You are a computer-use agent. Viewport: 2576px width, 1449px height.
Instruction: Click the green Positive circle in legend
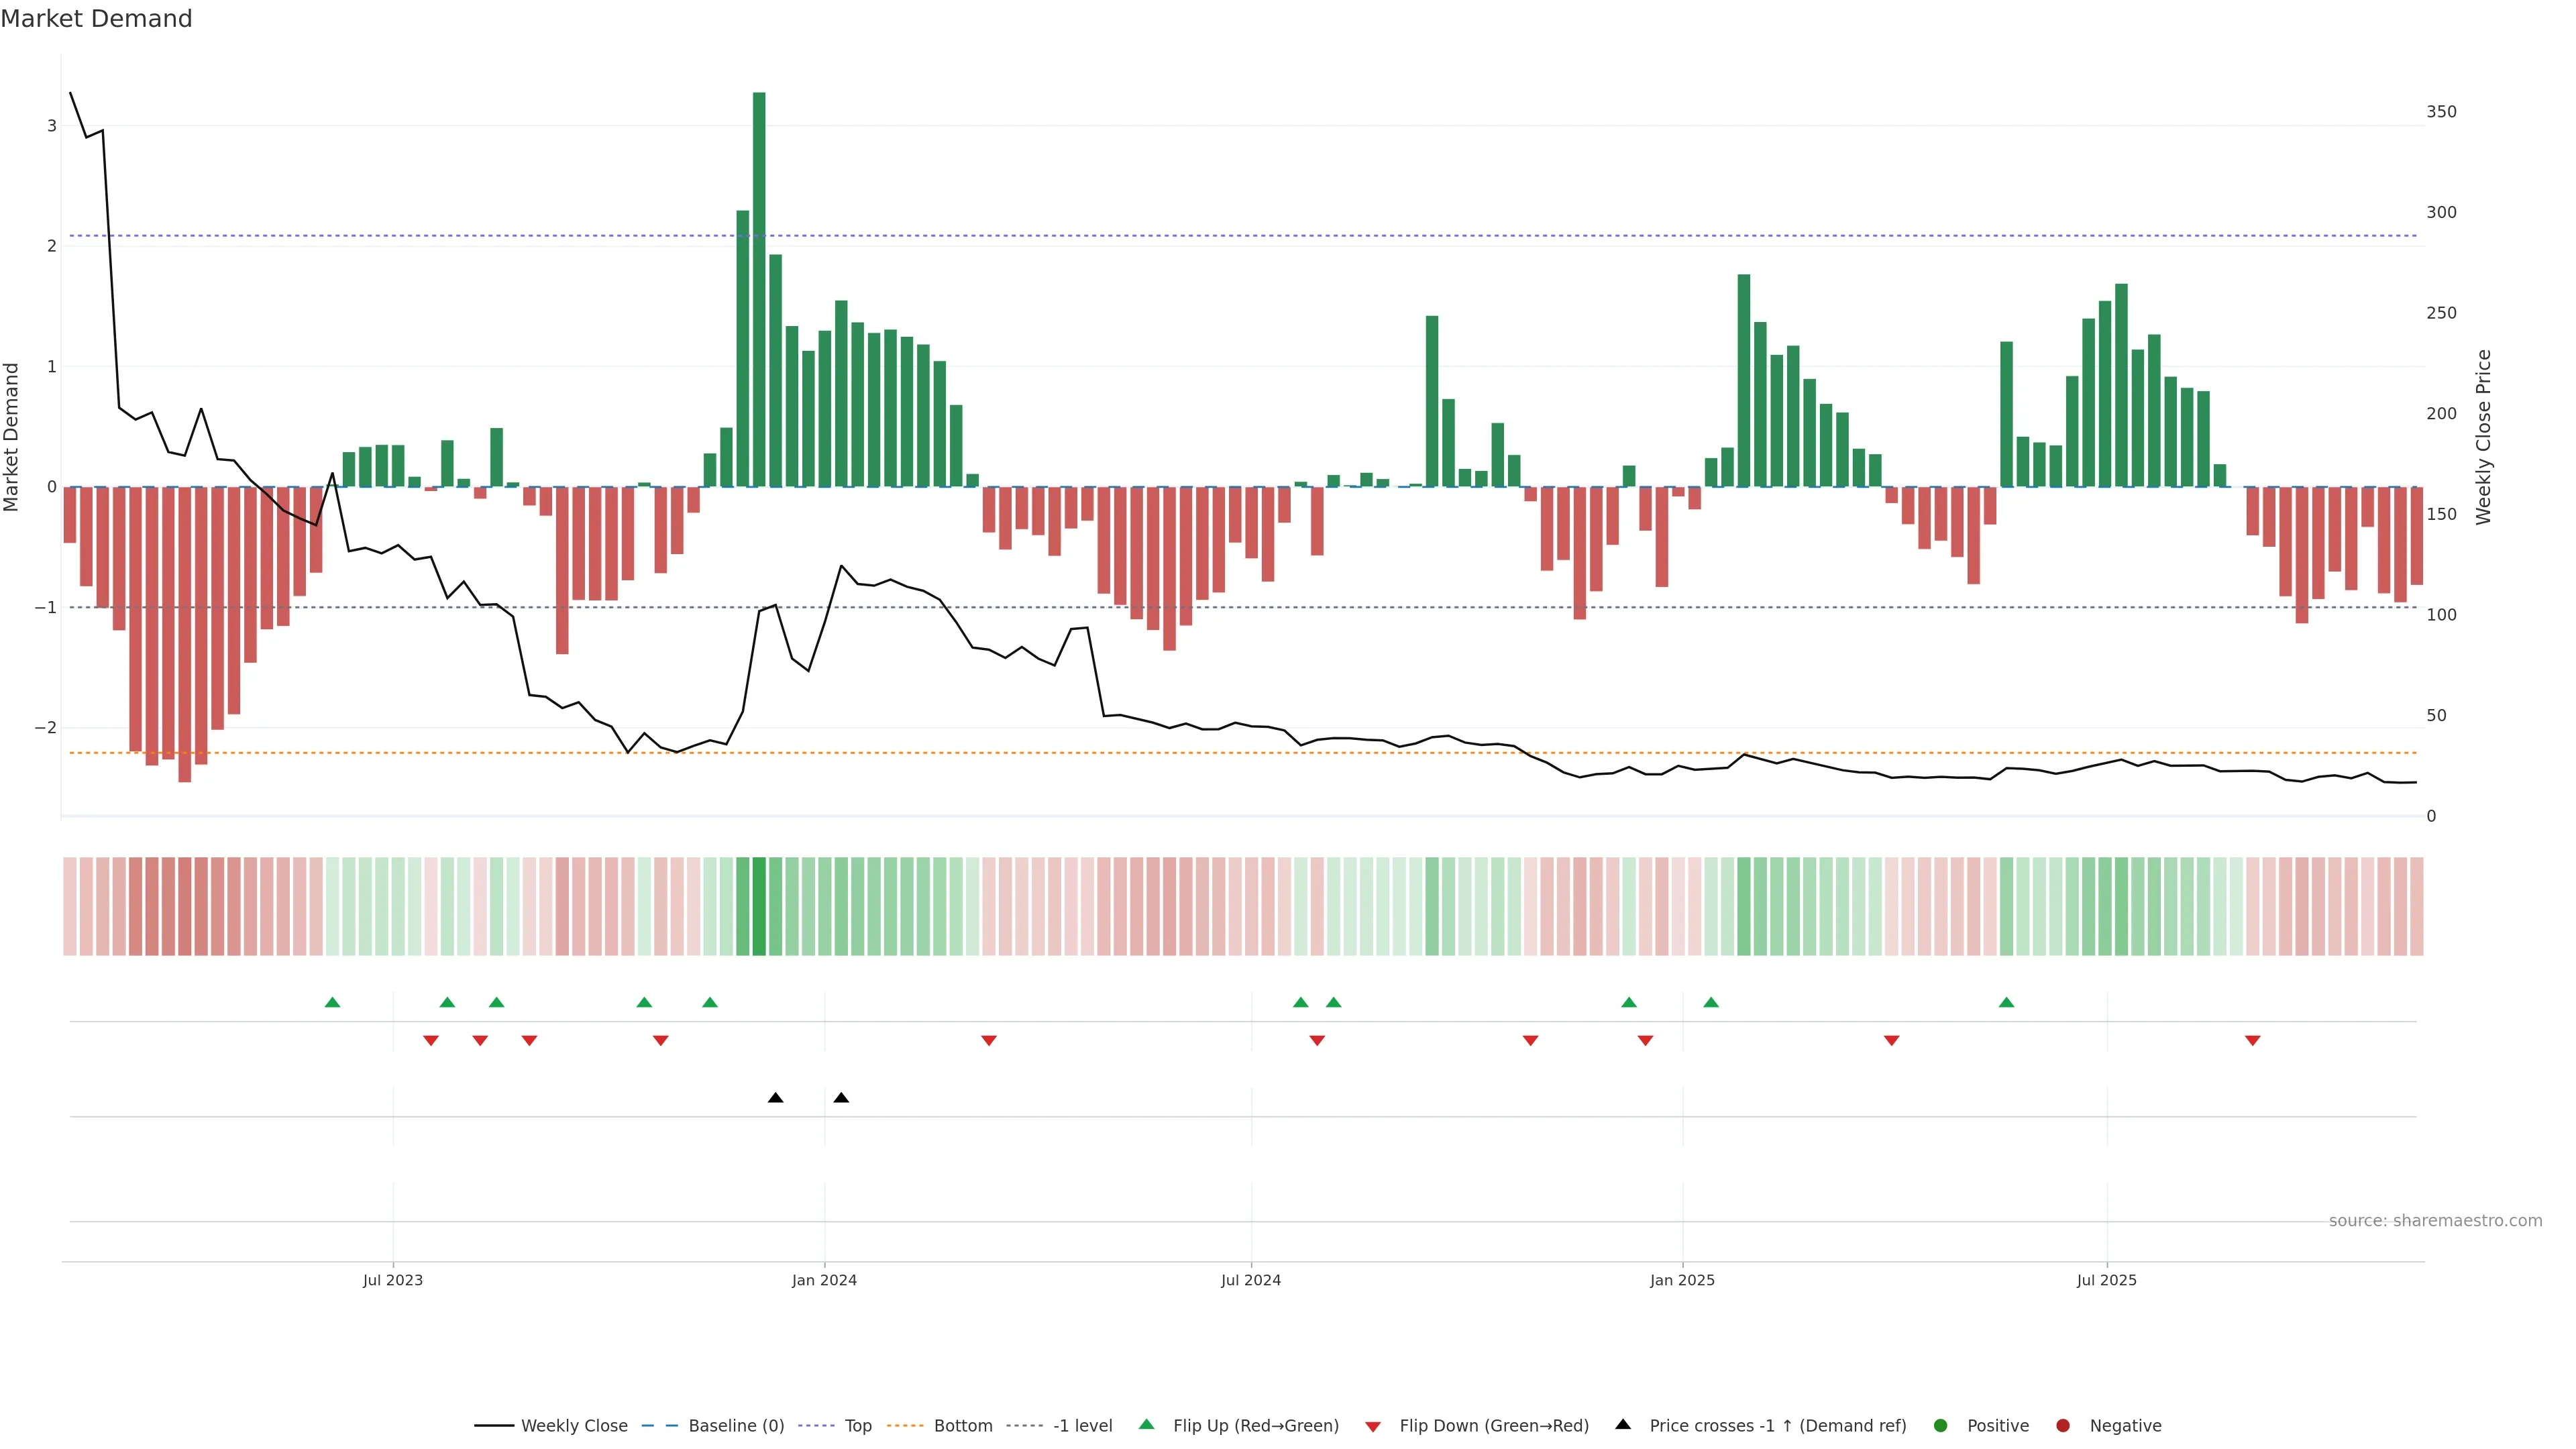(x=1941, y=1425)
